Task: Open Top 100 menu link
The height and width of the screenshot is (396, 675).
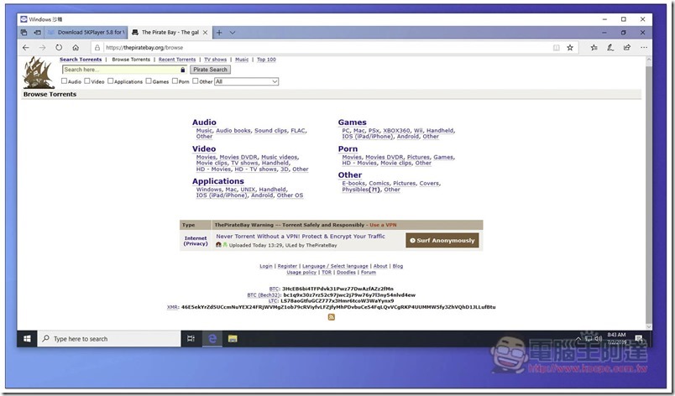Action: [266, 60]
